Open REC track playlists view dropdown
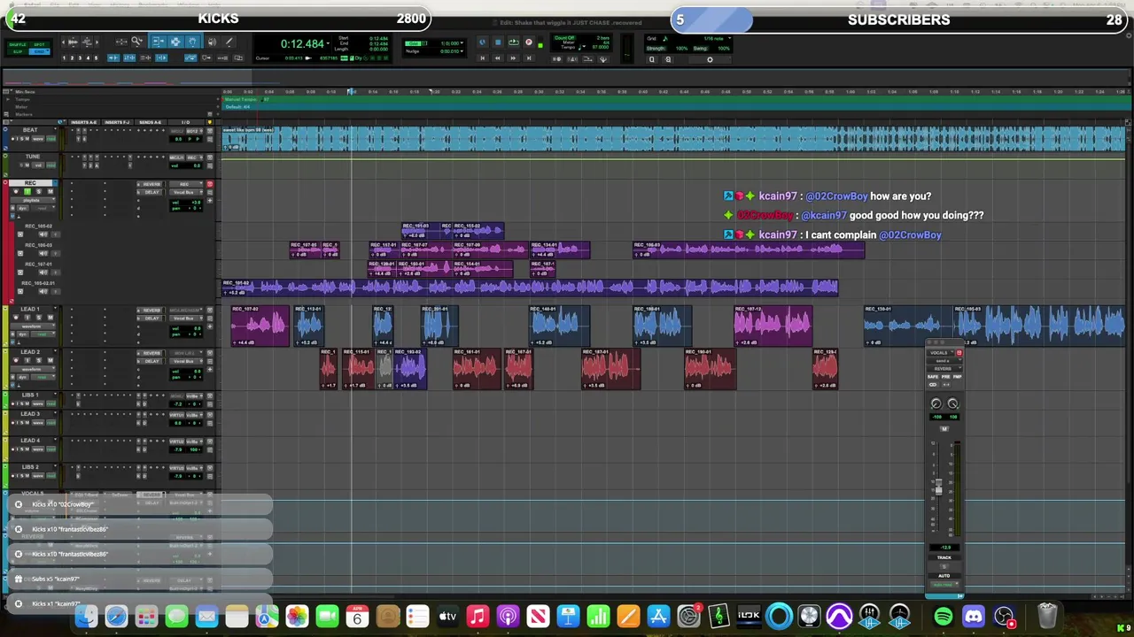1134x637 pixels. click(x=32, y=200)
